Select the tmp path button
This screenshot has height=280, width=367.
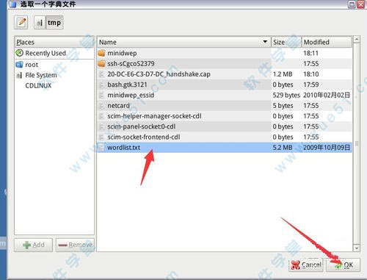54,23
